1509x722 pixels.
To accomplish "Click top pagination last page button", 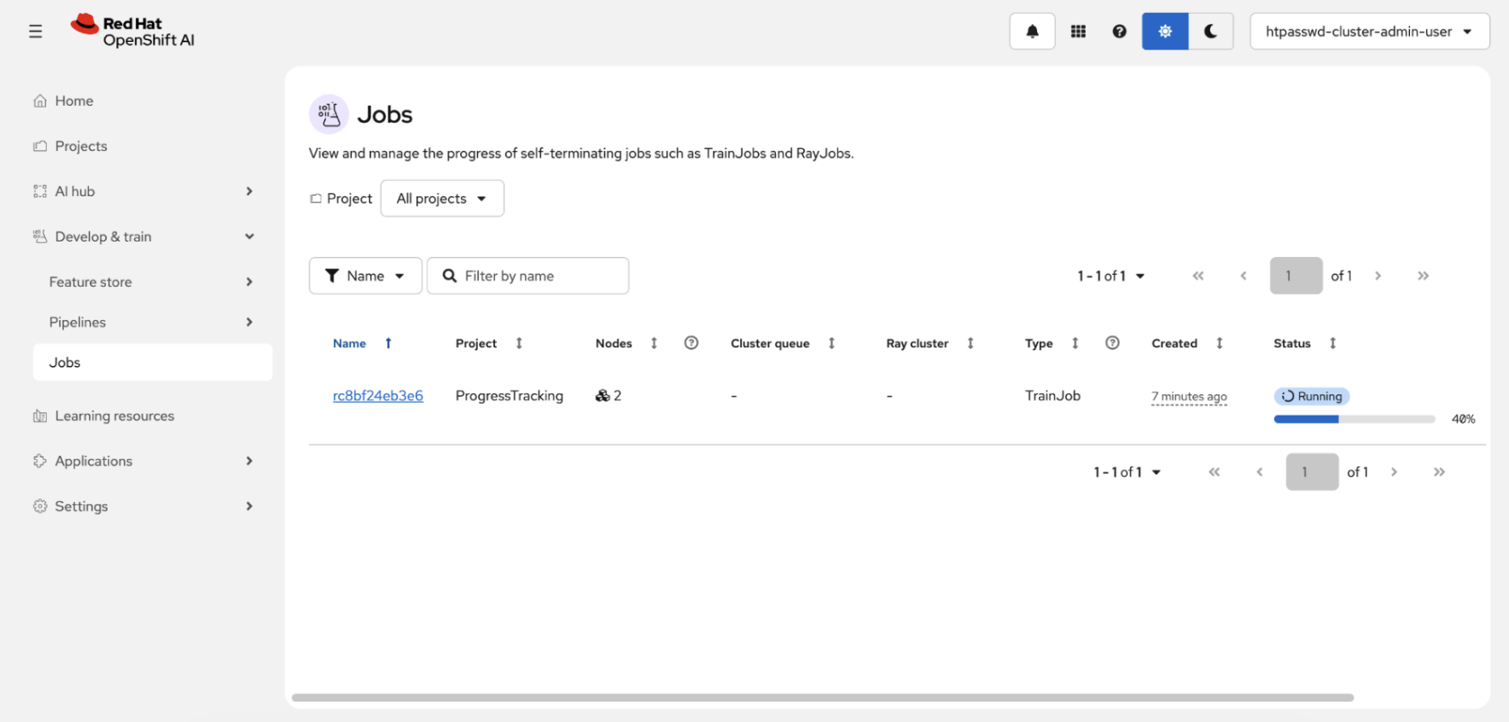I will pyautogui.click(x=1423, y=276).
